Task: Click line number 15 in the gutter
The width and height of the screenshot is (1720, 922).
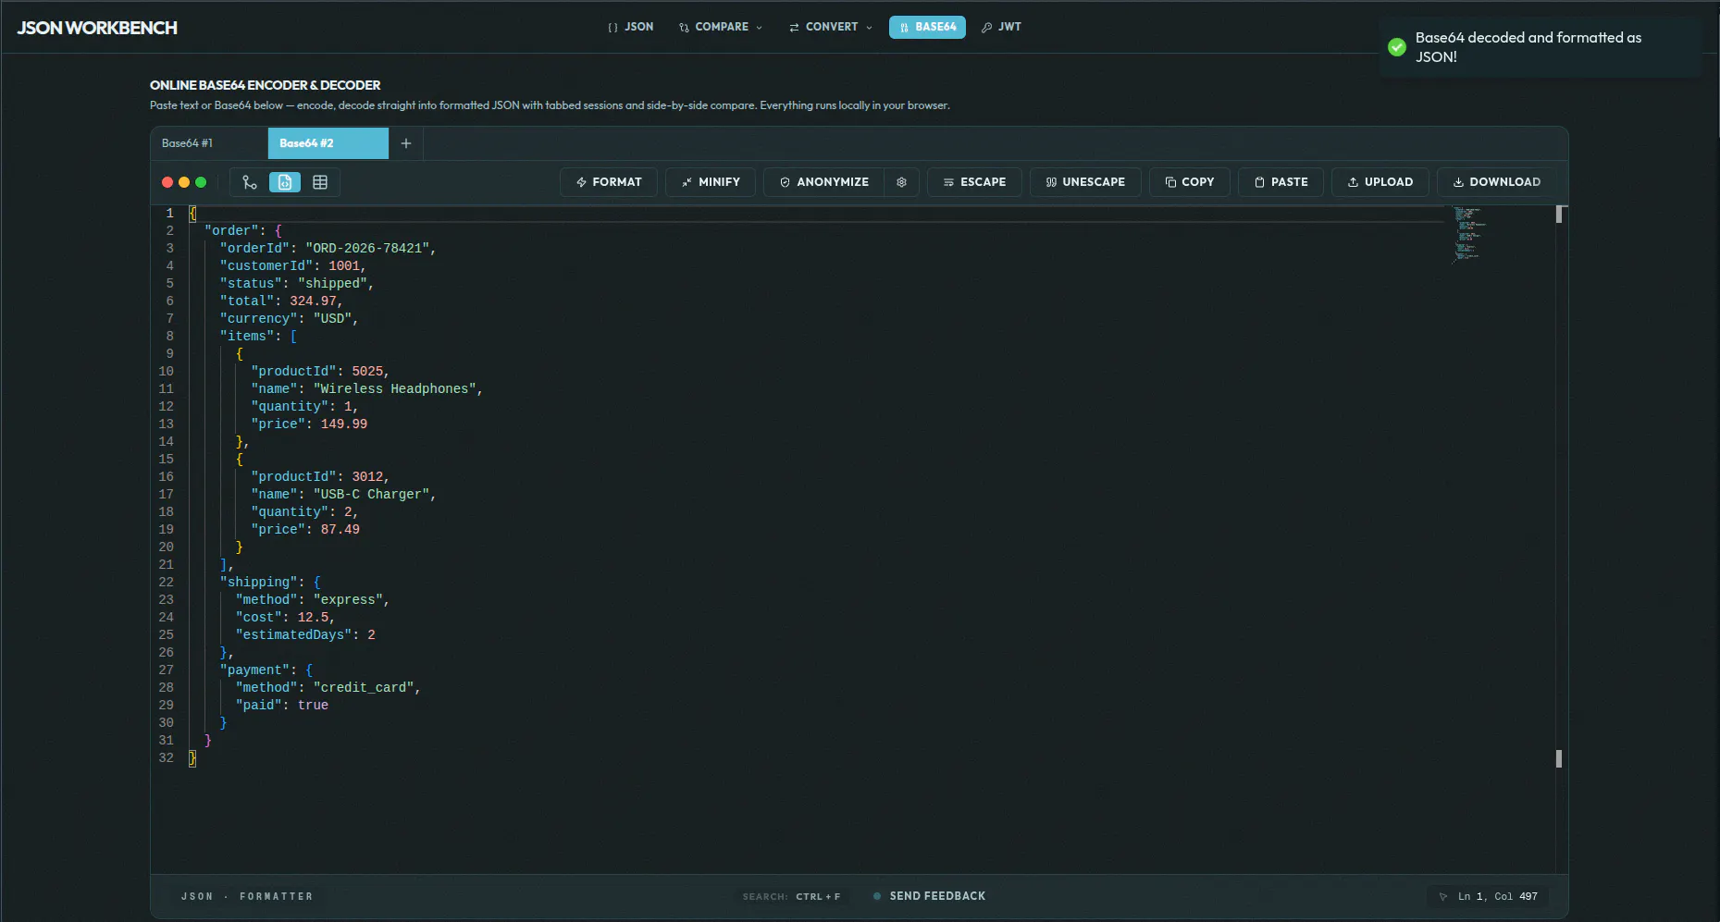Action: [x=166, y=459]
